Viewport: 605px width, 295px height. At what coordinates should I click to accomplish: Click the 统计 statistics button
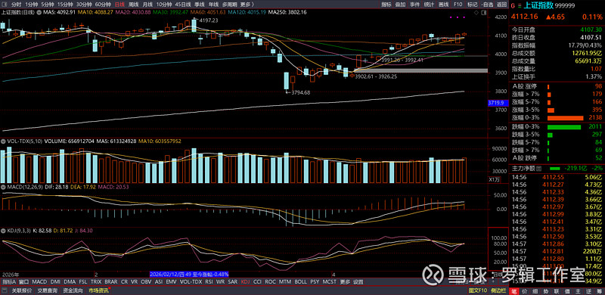click(429, 5)
